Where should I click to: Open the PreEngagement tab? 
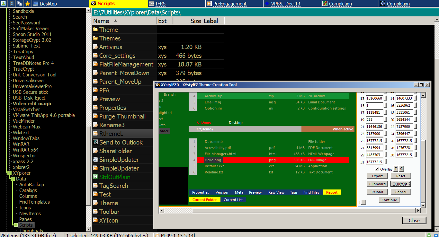(x=230, y=4)
